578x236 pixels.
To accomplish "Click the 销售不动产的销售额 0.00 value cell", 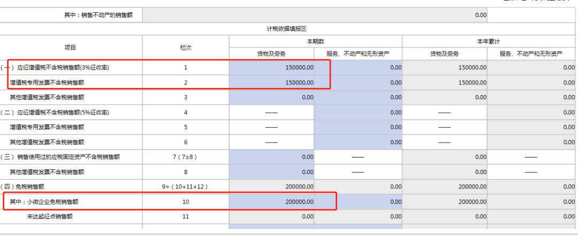I will (x=315, y=15).
